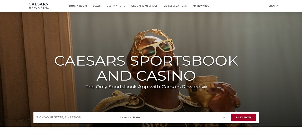302x134 pixels.
Task: Click the golden goblet in hero image
Action: [x=203, y=91]
